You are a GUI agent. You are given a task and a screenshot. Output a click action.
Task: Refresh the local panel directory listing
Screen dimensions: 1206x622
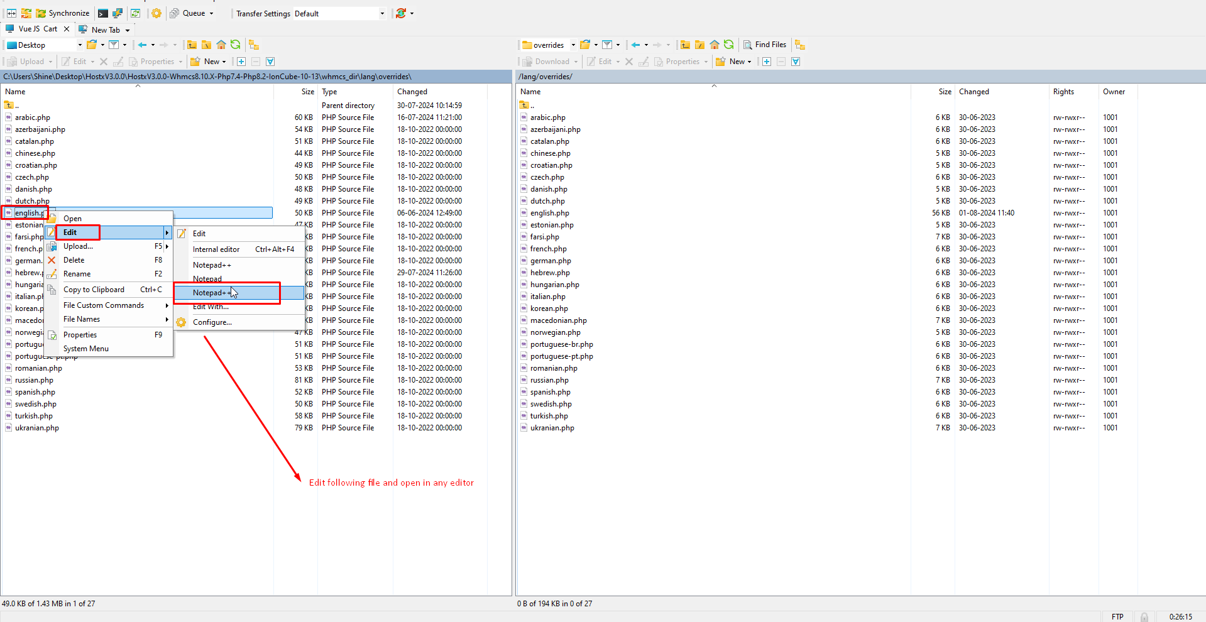pos(236,45)
